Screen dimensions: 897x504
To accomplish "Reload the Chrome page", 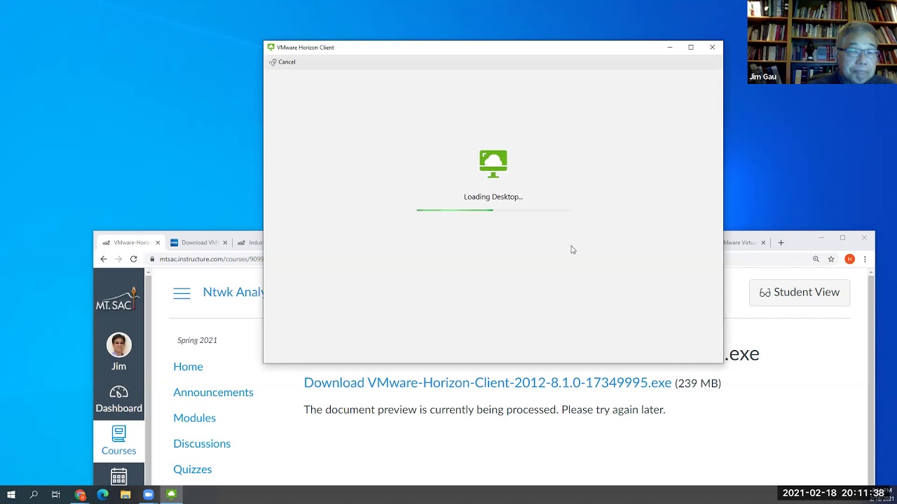I will (x=133, y=259).
